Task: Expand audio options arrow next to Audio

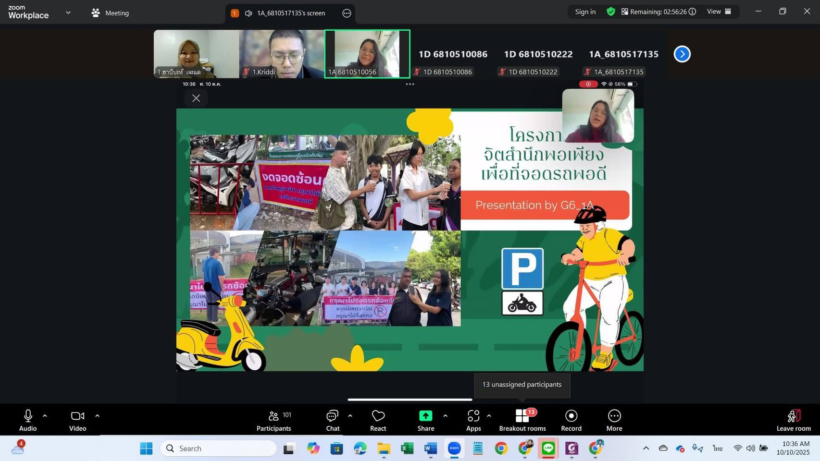Action: 45,416
